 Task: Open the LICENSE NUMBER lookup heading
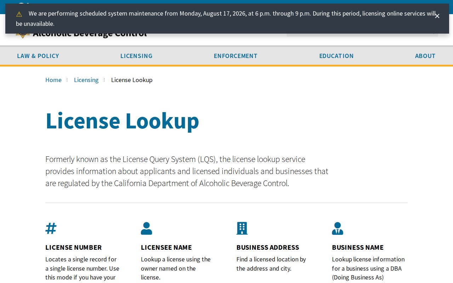(74, 247)
